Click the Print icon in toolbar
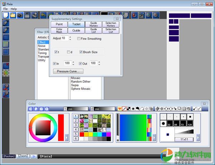The width and height of the screenshot is (215, 165). point(35,15)
